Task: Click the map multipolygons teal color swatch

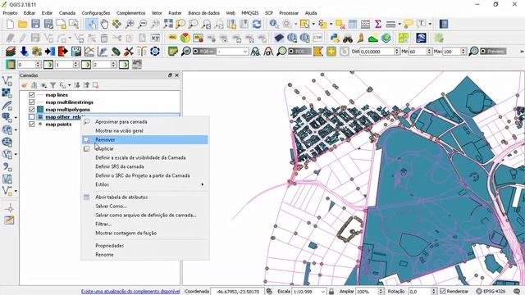Action: [x=40, y=109]
